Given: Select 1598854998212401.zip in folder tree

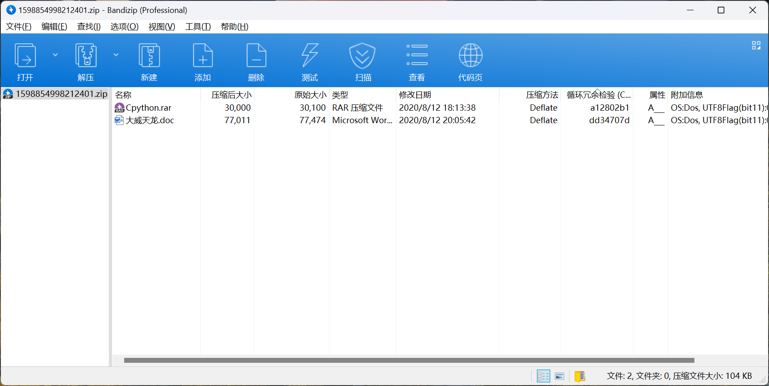Looking at the screenshot, I should click(55, 94).
